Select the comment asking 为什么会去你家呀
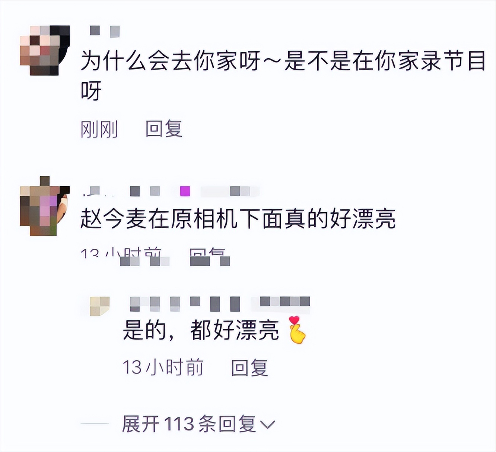The image size is (496, 452). coord(283,76)
